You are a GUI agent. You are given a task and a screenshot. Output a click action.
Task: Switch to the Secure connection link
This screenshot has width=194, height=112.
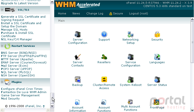(x=116, y=13)
